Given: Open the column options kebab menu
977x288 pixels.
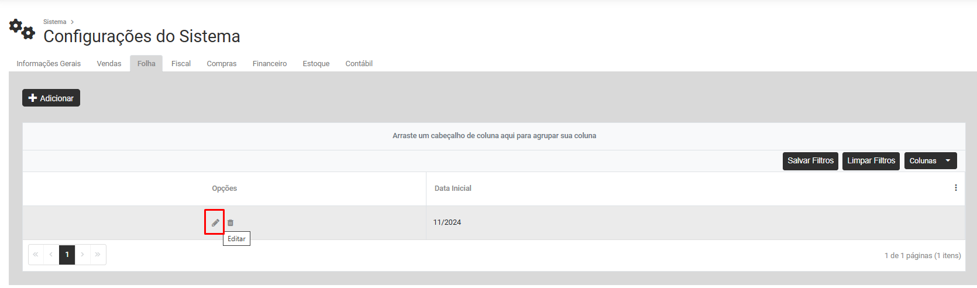Looking at the screenshot, I should coord(956,188).
